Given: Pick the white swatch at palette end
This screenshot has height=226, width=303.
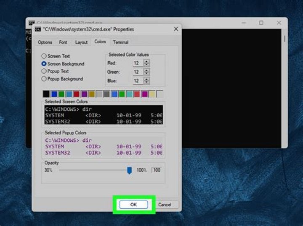Looking at the screenshot, I should point(159,94).
